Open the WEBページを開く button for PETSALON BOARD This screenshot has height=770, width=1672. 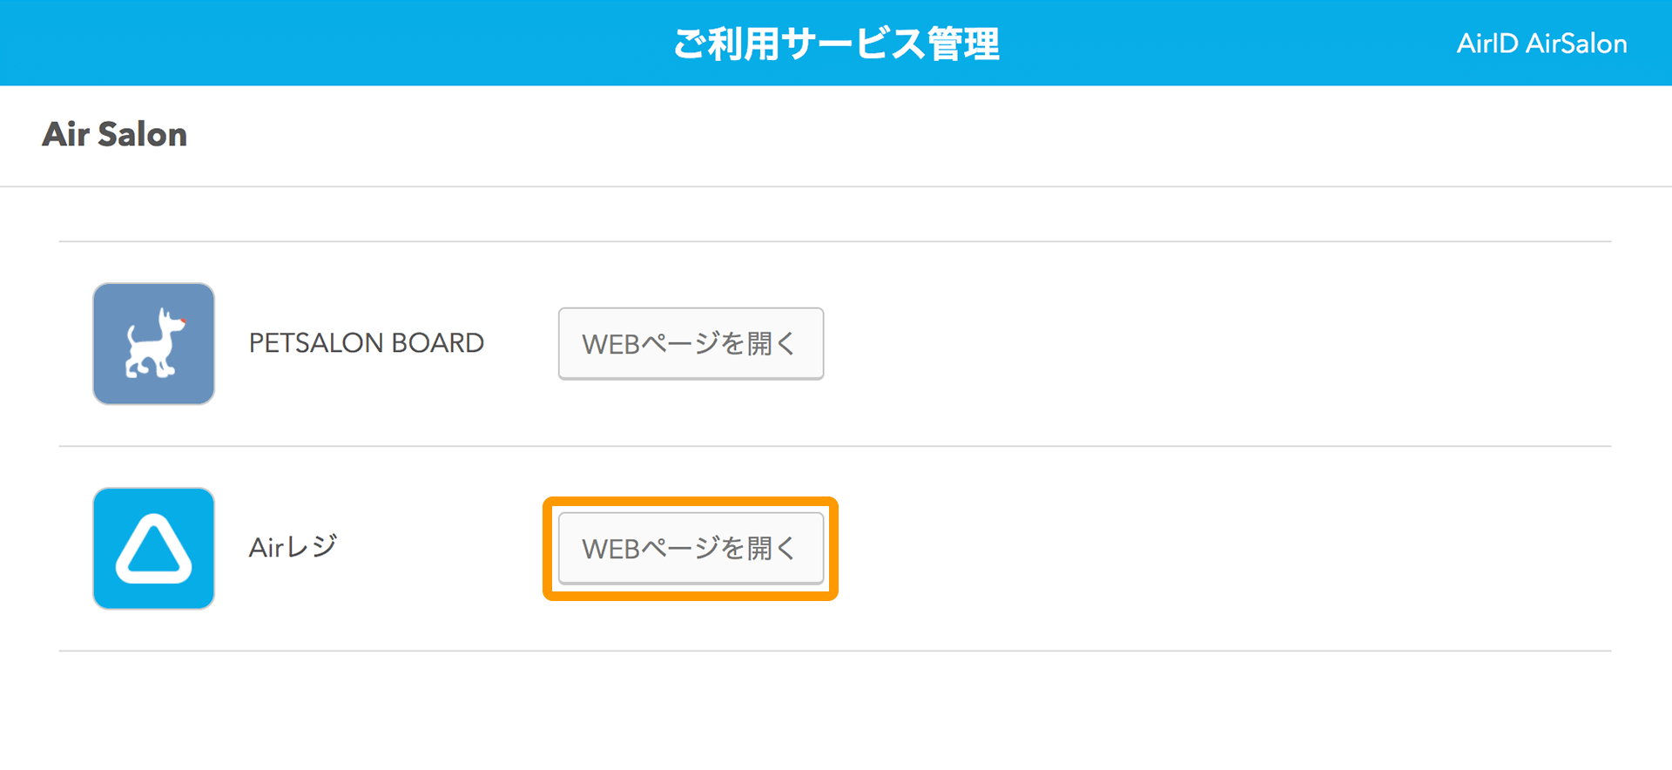tap(690, 343)
